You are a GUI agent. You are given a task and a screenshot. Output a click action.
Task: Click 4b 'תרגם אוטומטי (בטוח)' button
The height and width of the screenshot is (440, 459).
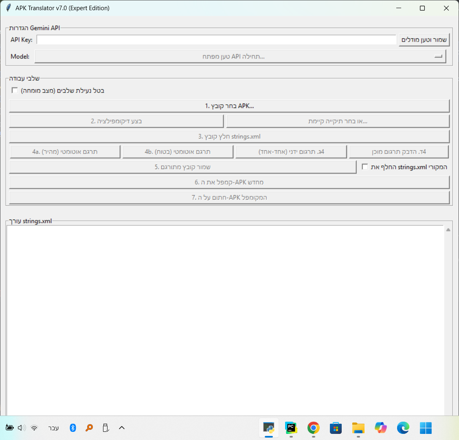click(x=178, y=152)
